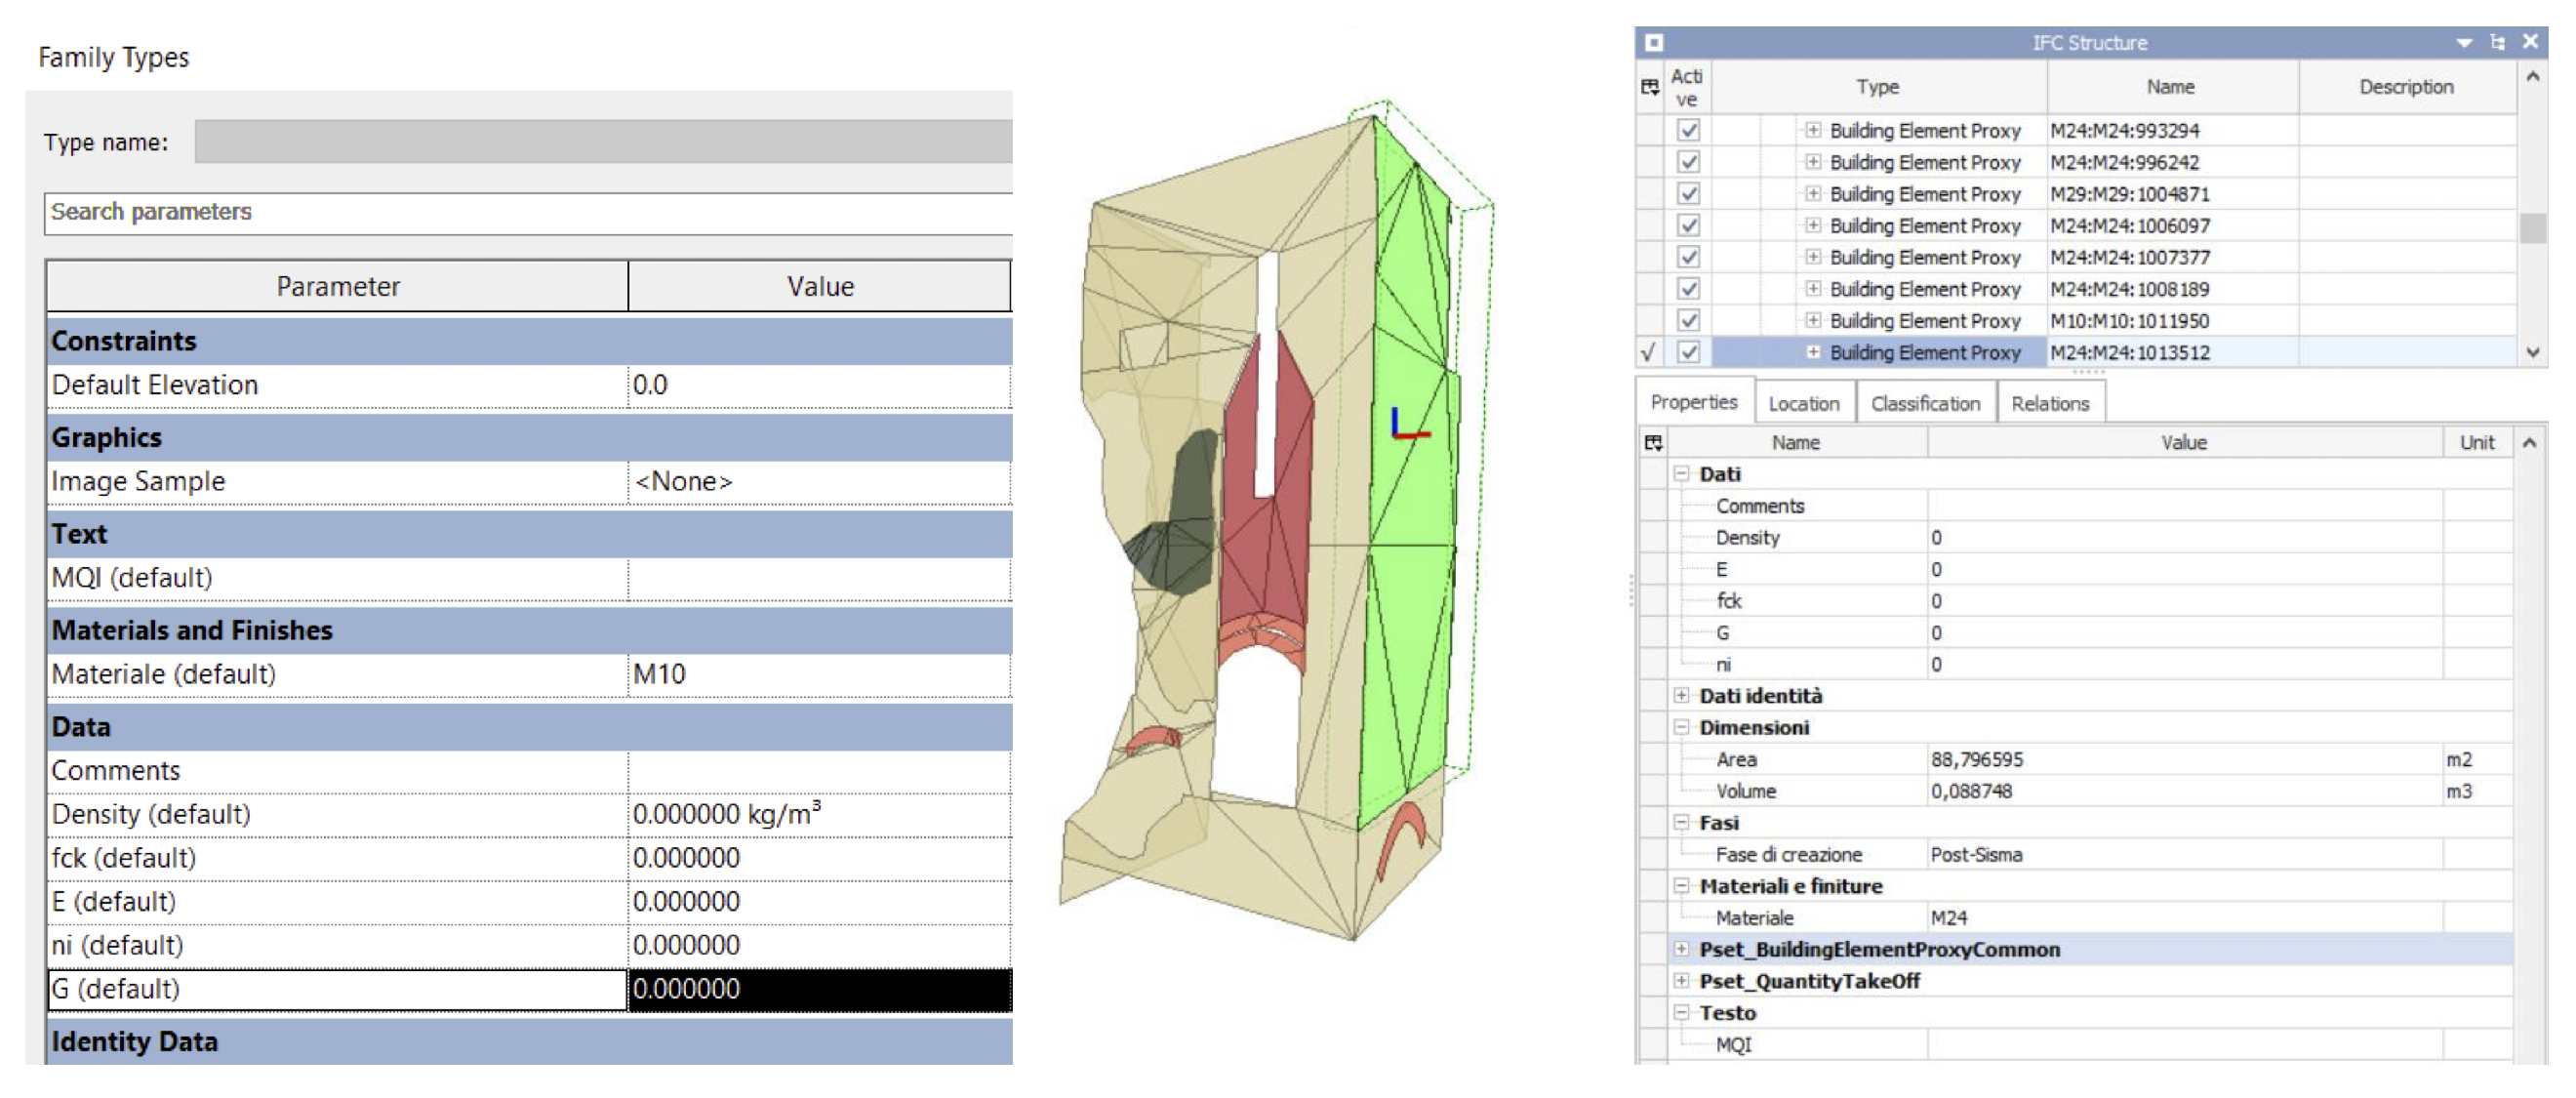
Task: Sort by Description column header
Action: tap(2405, 87)
